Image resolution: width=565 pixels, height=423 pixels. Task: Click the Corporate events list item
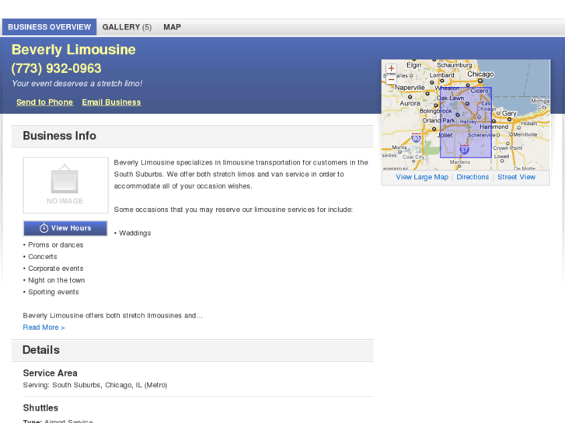[54, 269]
